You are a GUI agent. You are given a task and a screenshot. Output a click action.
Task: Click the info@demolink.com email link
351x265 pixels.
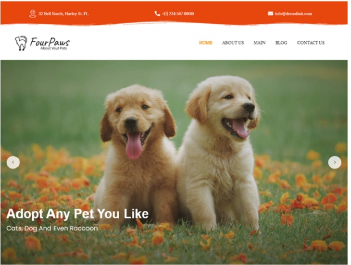click(293, 13)
